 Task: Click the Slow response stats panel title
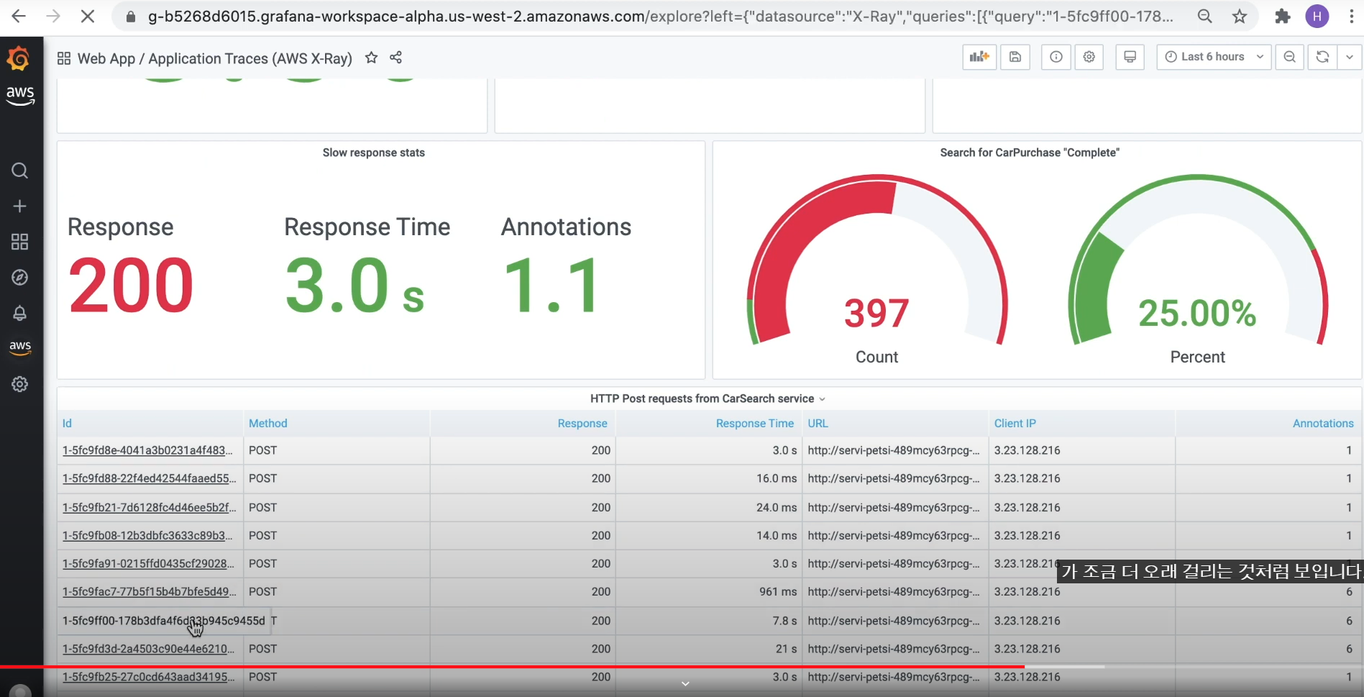[x=373, y=152]
